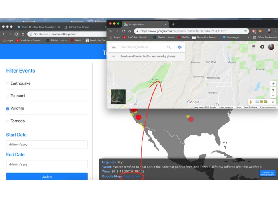Screen dimensions: 278x198
Task: Bookmark the Google Maps page star
Action: [246, 31]
